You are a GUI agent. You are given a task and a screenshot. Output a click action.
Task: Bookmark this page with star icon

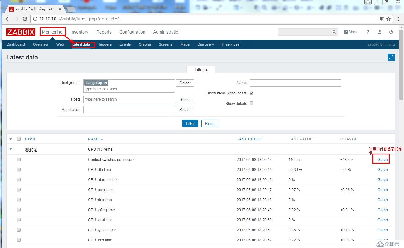tap(388, 19)
